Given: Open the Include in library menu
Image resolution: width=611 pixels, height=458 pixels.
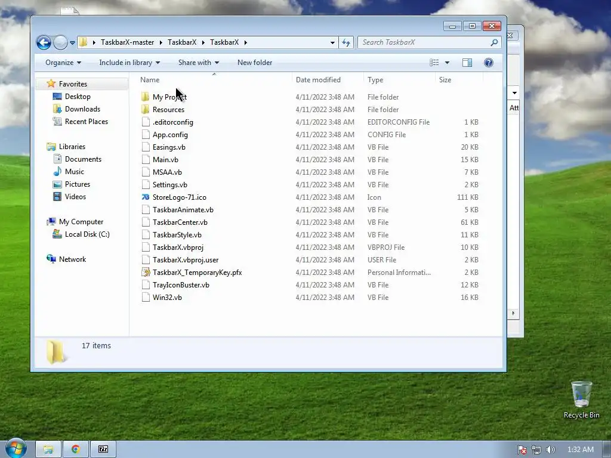Looking at the screenshot, I should pos(129,63).
